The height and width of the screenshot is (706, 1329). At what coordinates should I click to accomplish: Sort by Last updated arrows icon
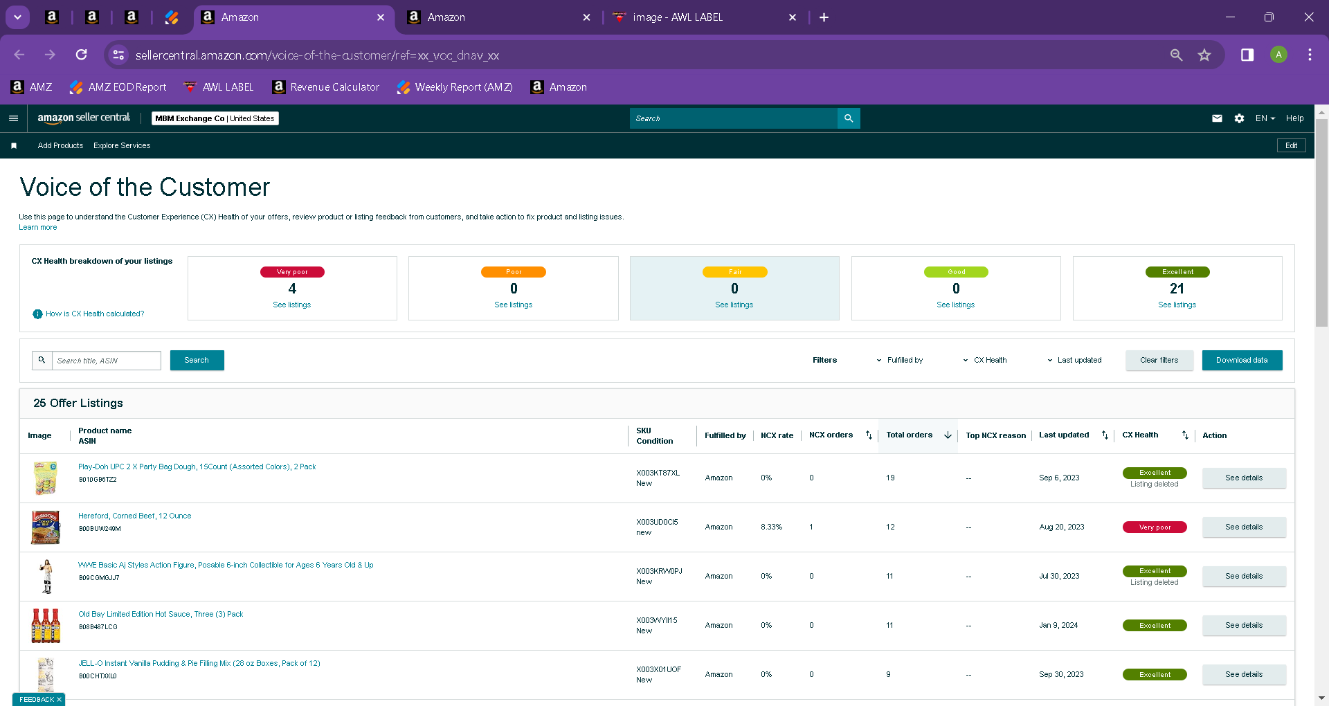[1105, 435]
